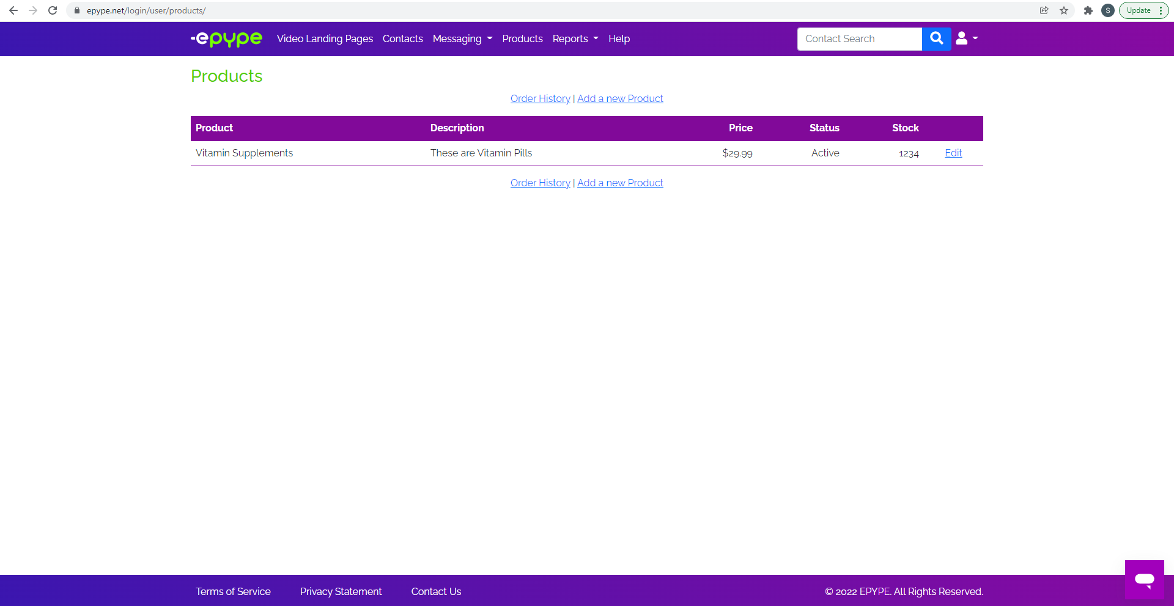Click the Status column header
The width and height of the screenshot is (1174, 606).
click(x=824, y=128)
